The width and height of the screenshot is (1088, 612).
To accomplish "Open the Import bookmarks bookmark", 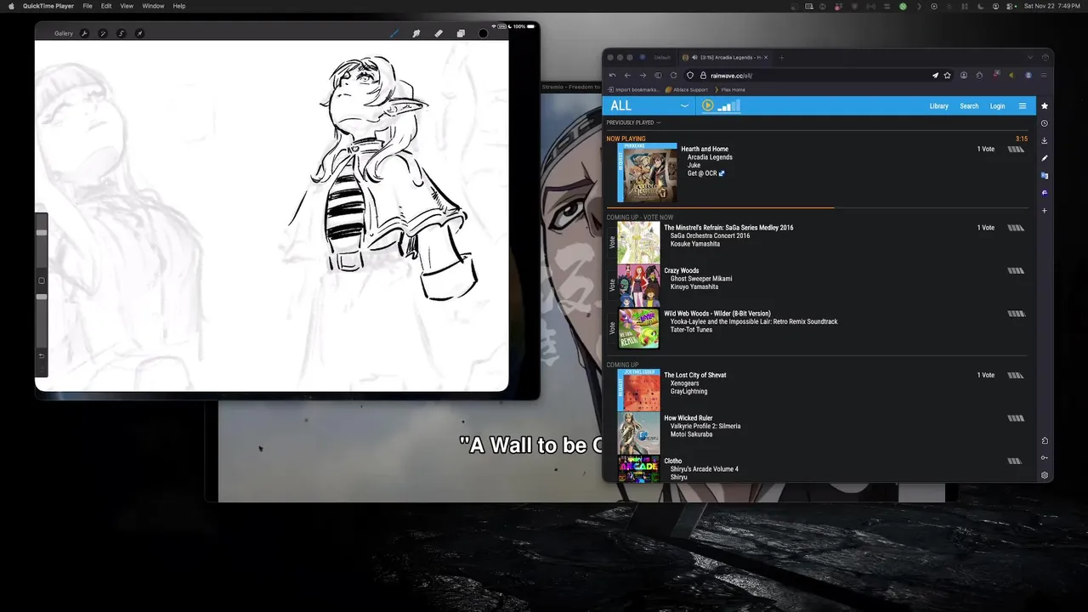I will (x=632, y=89).
